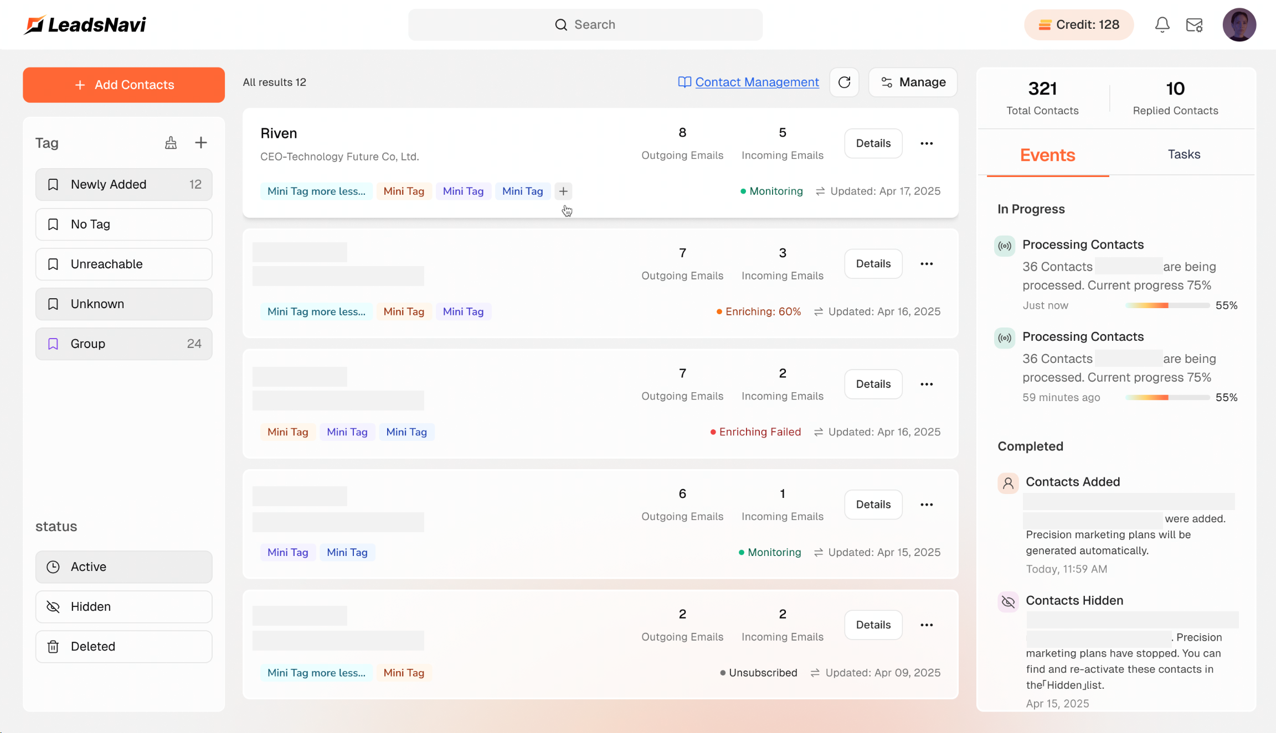1276x733 pixels.
Task: Open the mail settings envelope icon
Action: pos(1194,24)
